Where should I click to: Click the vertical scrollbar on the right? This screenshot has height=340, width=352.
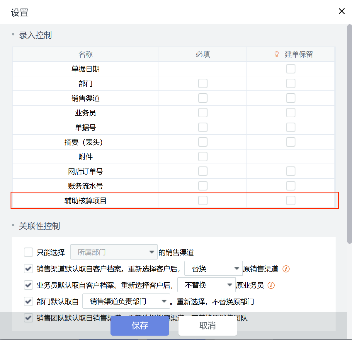(x=349, y=135)
